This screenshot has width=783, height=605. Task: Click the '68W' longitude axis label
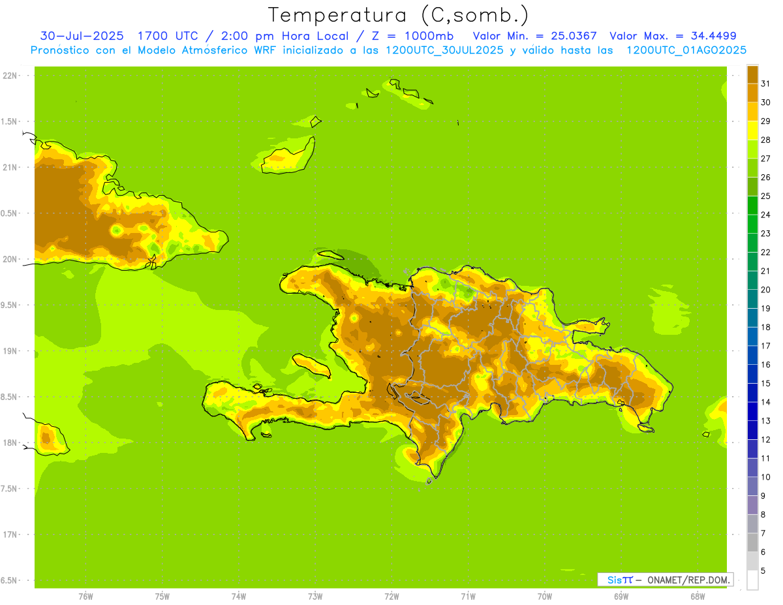(x=697, y=597)
